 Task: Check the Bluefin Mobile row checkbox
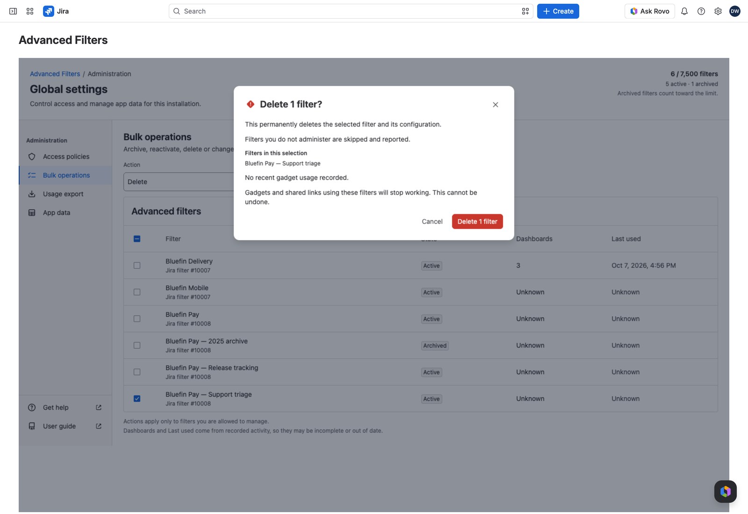coord(137,292)
